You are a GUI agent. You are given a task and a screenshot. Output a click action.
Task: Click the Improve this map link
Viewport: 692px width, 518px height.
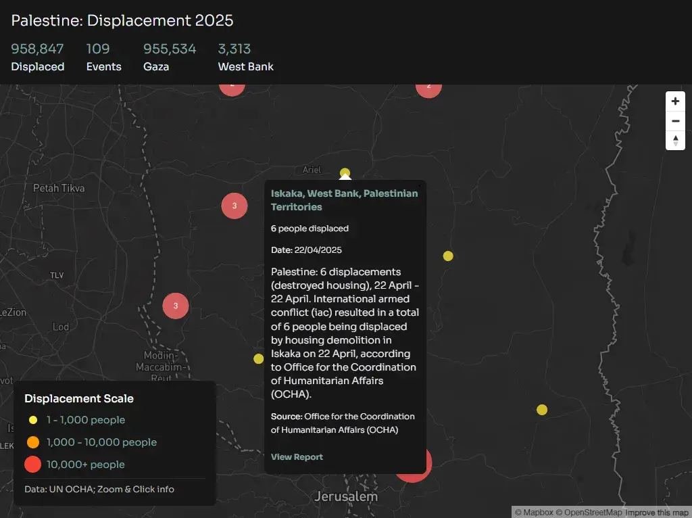pos(656,513)
